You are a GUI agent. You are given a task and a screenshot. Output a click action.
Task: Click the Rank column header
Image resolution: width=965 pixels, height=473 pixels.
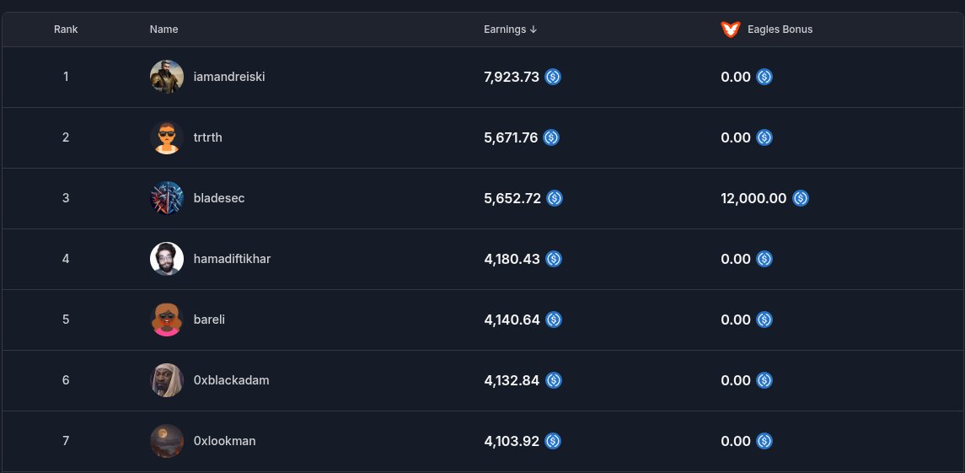click(66, 29)
